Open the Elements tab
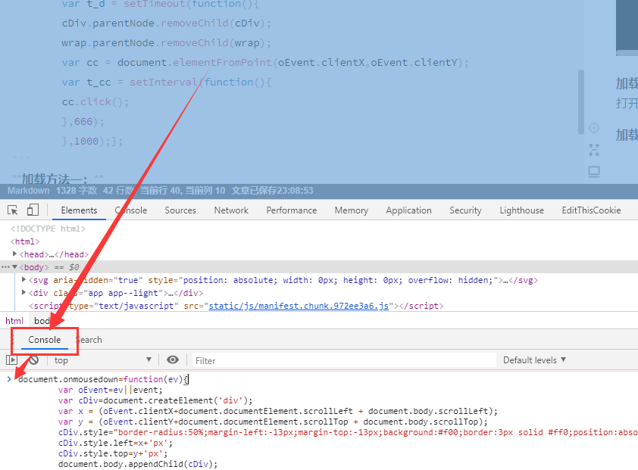The height and width of the screenshot is (470, 638). [79, 210]
